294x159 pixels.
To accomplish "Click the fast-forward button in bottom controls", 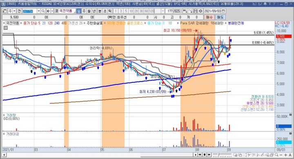I will tap(209, 155).
